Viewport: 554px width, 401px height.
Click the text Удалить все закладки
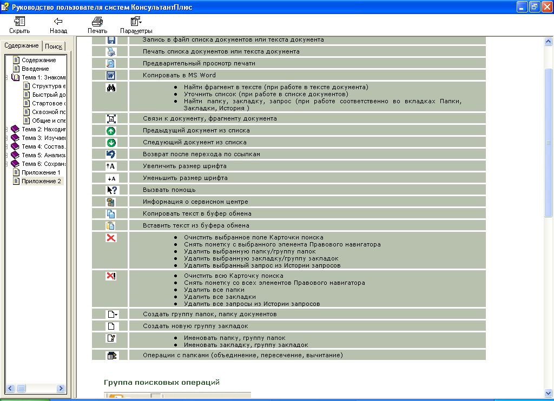(220, 297)
